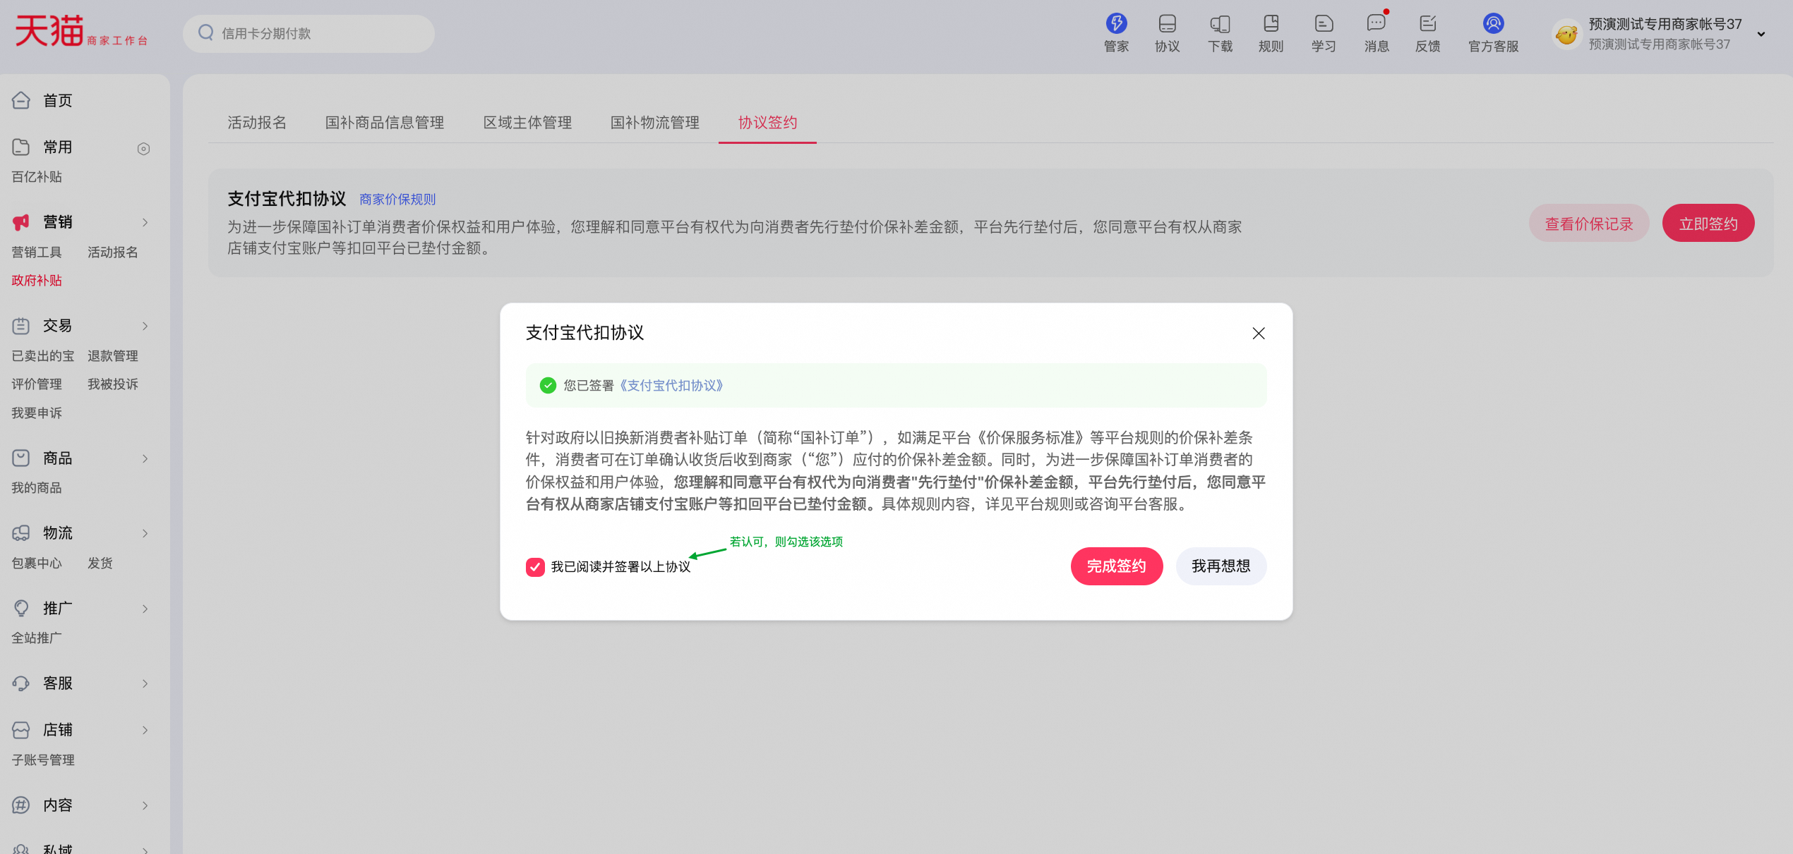Expand the 物流 sidebar section
The height and width of the screenshot is (854, 1793).
point(145,532)
